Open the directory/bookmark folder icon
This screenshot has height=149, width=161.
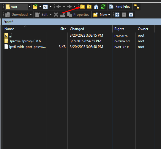[x=35, y=7]
